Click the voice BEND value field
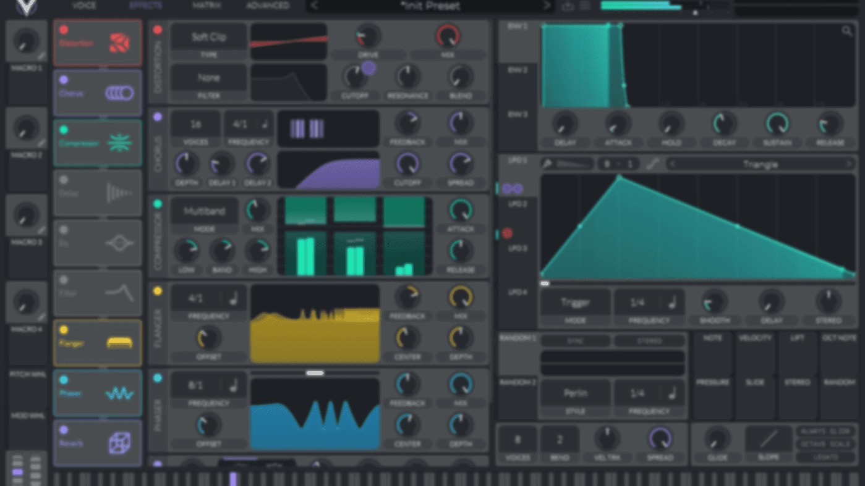This screenshot has width=865, height=486. (x=560, y=440)
